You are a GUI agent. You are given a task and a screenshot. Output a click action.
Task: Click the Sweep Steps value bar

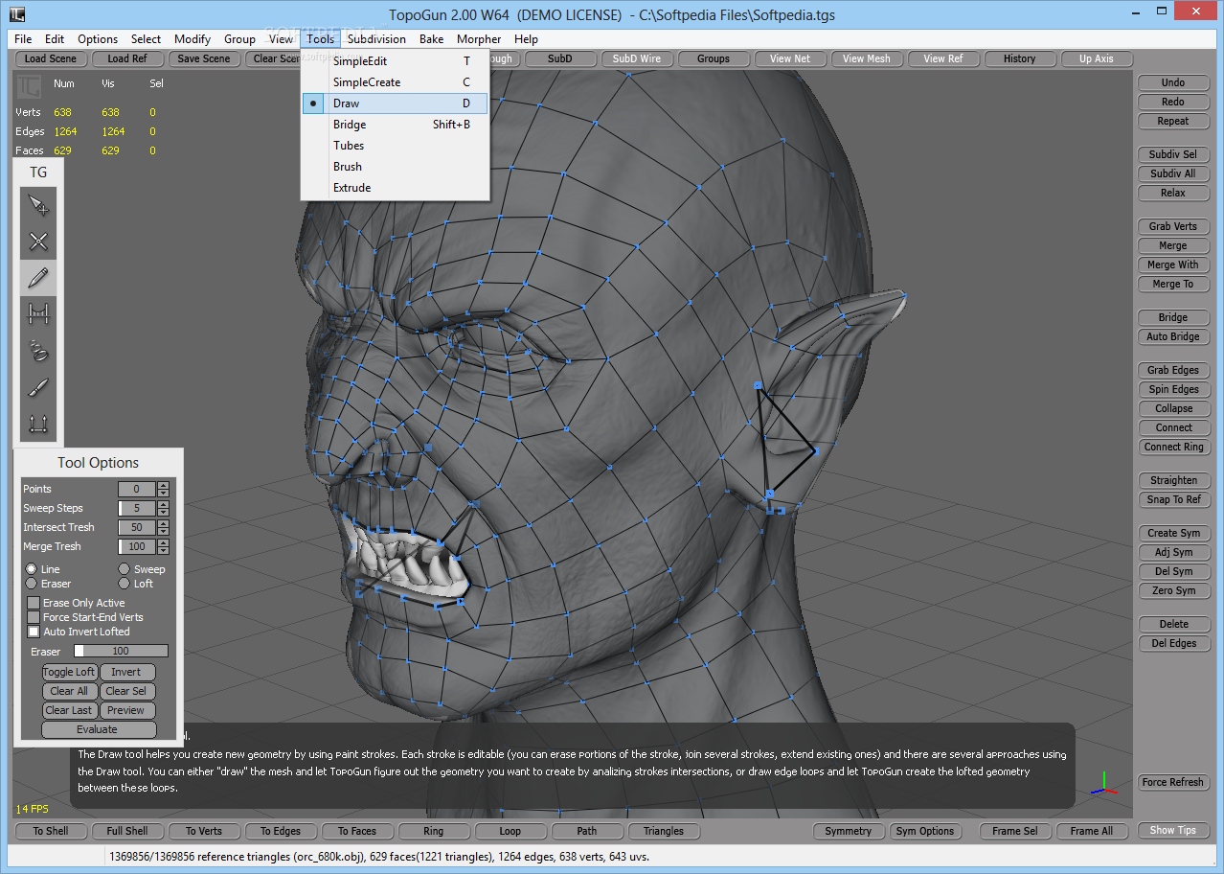click(x=137, y=508)
